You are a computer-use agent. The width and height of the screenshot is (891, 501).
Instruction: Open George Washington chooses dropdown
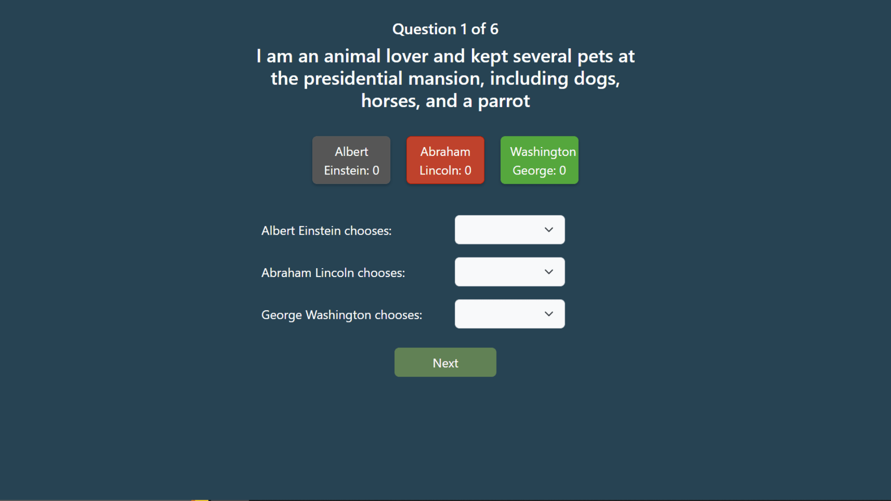[510, 314]
